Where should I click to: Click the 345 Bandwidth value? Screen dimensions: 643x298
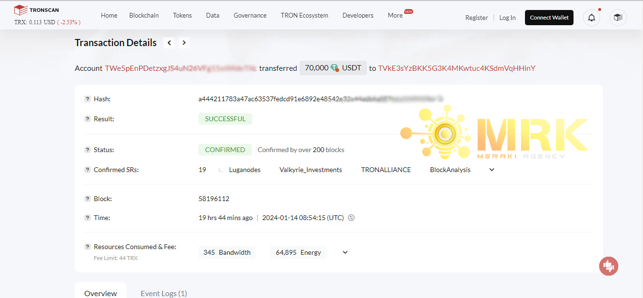[227, 252]
